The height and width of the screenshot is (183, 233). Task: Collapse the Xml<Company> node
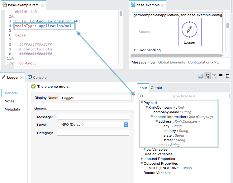[147, 107]
